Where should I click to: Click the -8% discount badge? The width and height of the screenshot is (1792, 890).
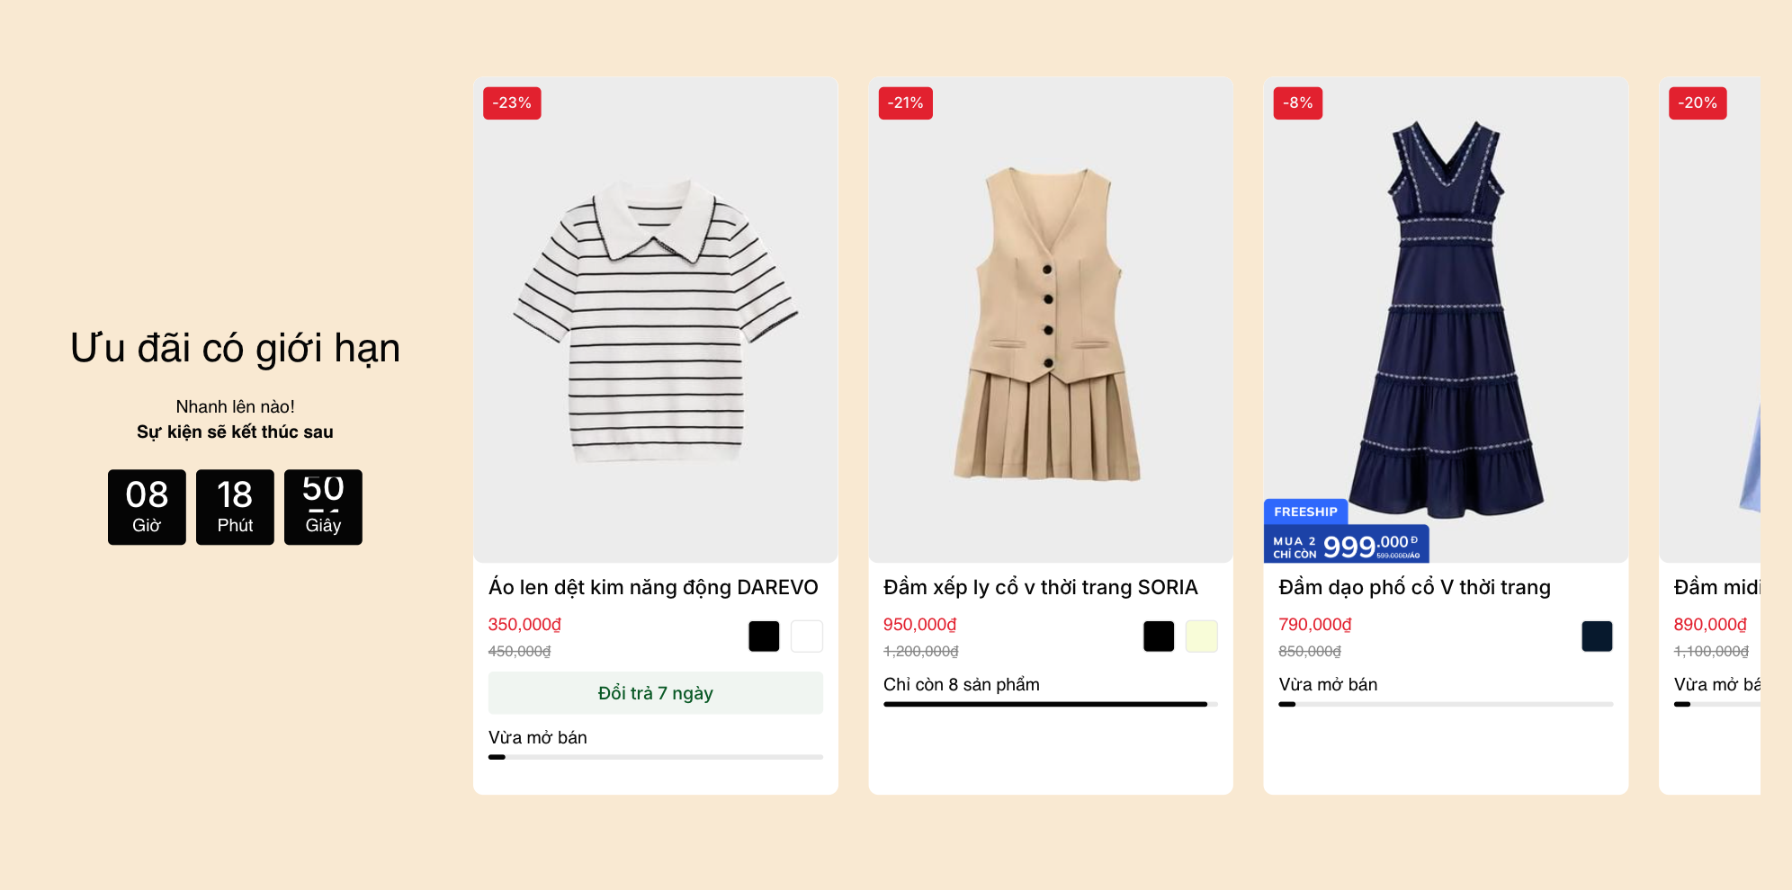tap(1297, 103)
